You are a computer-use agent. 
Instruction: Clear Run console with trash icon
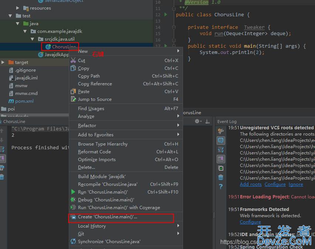[2, 177]
